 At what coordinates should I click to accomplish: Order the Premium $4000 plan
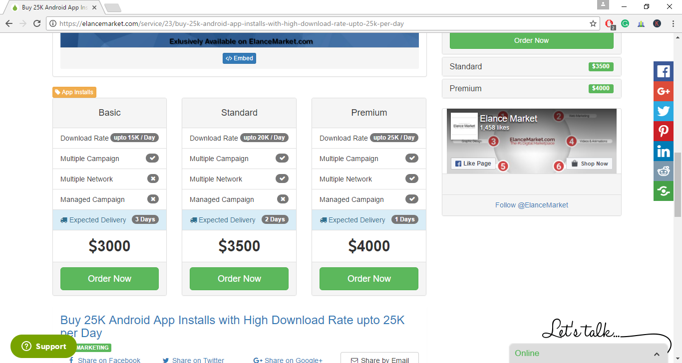369,279
